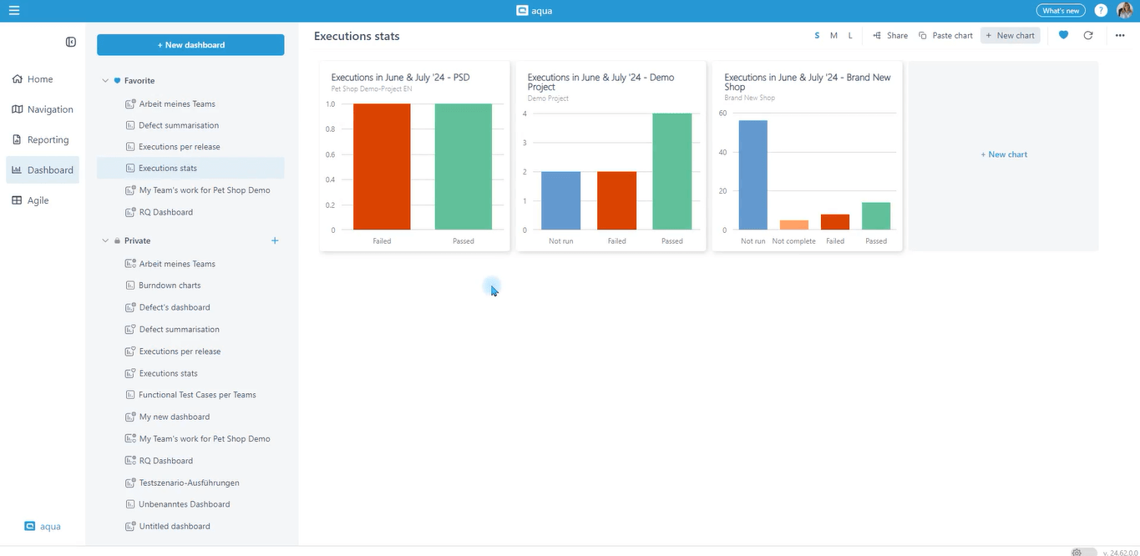Collapse the Private dashboards section
The width and height of the screenshot is (1140, 556).
[105, 240]
